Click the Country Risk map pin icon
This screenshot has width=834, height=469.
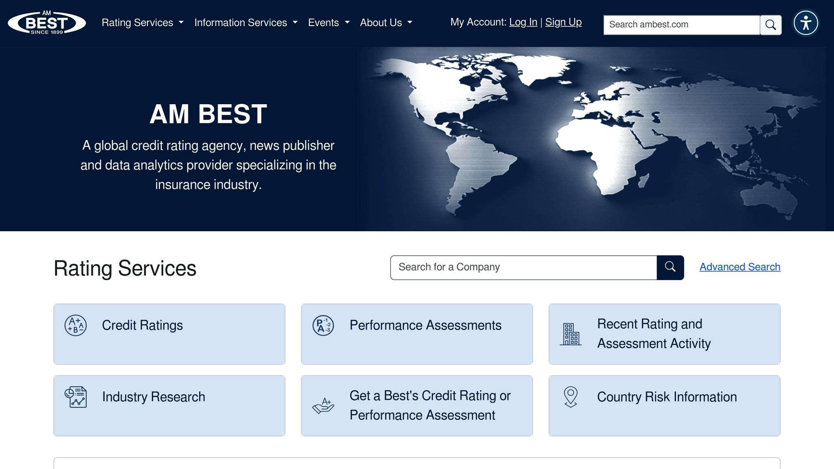[x=571, y=397]
